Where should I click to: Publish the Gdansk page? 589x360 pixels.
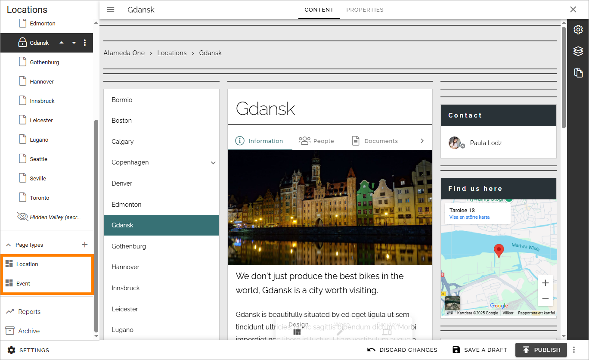click(542, 350)
